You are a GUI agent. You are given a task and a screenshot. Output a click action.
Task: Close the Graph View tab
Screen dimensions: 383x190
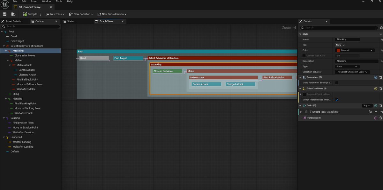tap(122, 21)
